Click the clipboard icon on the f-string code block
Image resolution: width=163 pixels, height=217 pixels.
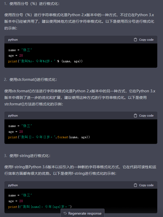pos(135,185)
